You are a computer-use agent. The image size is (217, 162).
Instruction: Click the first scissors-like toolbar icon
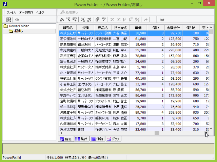click(x=82, y=20)
